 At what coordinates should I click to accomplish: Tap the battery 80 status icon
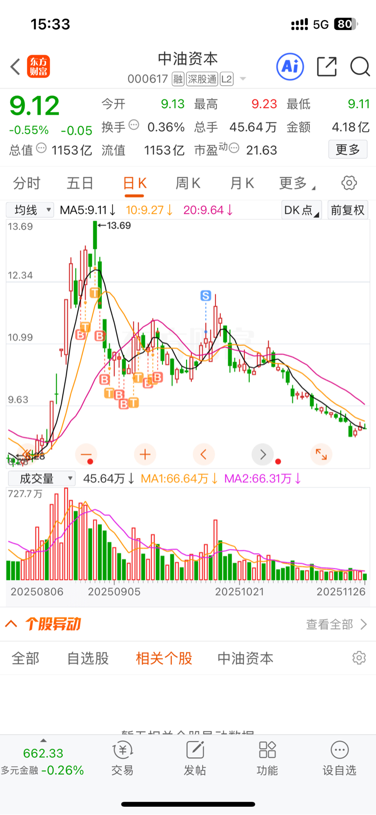pyautogui.click(x=346, y=24)
